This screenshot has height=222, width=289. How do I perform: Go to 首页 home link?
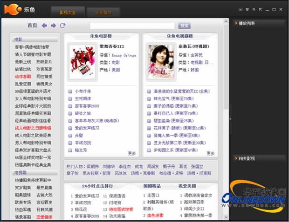point(32,26)
